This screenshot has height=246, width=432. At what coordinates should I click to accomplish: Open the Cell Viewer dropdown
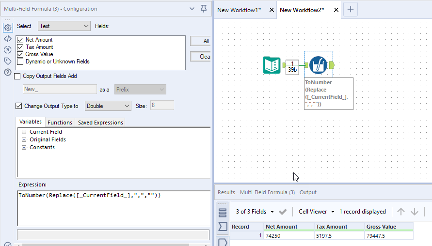pos(316,212)
